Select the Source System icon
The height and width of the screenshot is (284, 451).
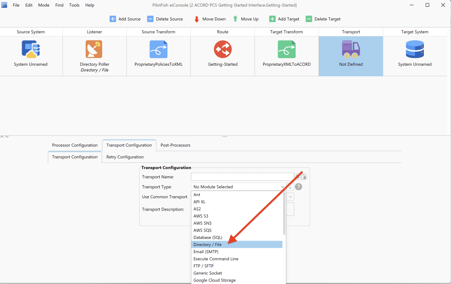(x=31, y=49)
